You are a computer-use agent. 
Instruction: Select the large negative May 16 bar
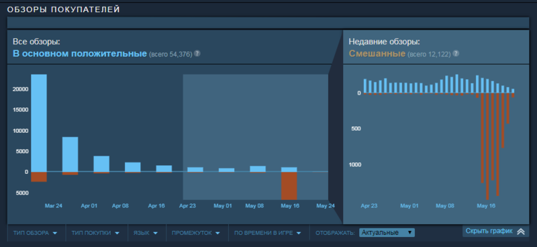[x=289, y=186]
